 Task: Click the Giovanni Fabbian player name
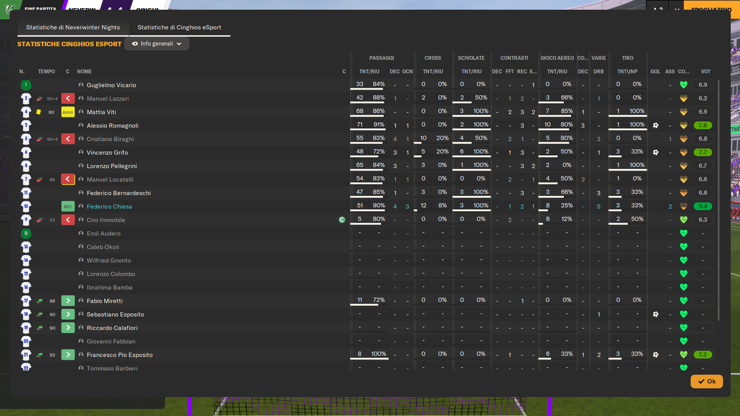(x=111, y=341)
